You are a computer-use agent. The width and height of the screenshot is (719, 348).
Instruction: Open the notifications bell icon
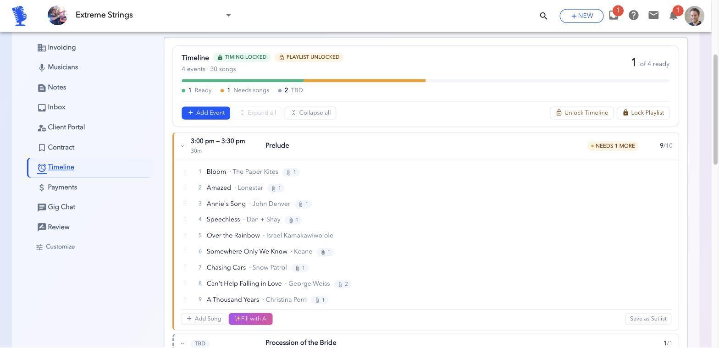pyautogui.click(x=673, y=16)
